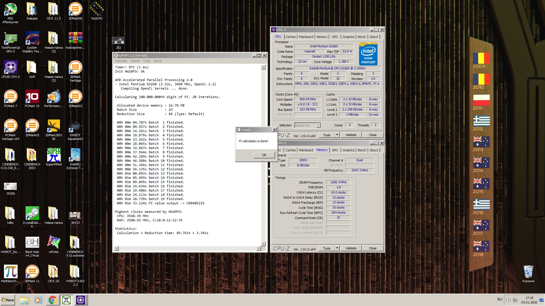This screenshot has height=306, width=545.
Task: Open HWBOT X265 2.2 folder
Action: pos(75,275)
